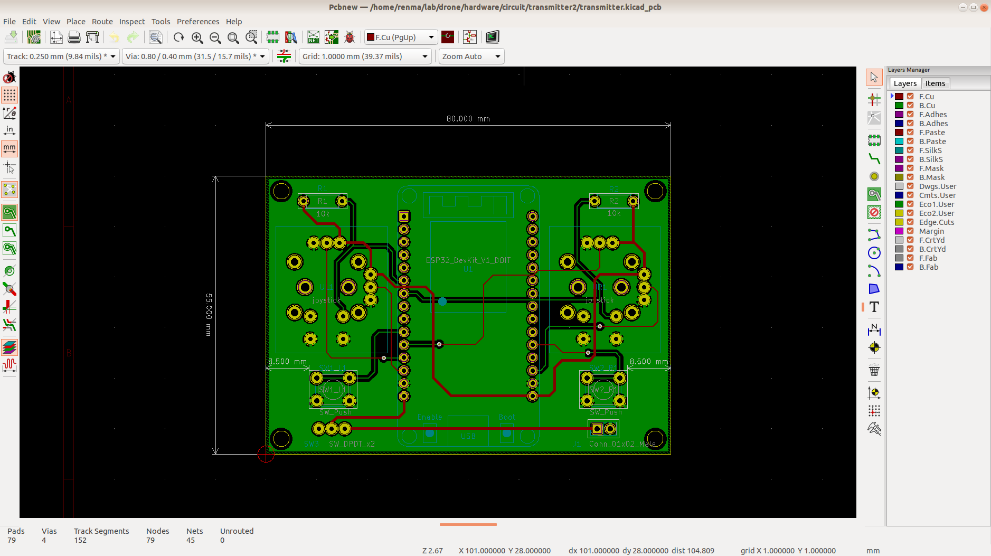Image resolution: width=991 pixels, height=556 pixels.
Task: Switch units to inches button
Action: [x=10, y=130]
